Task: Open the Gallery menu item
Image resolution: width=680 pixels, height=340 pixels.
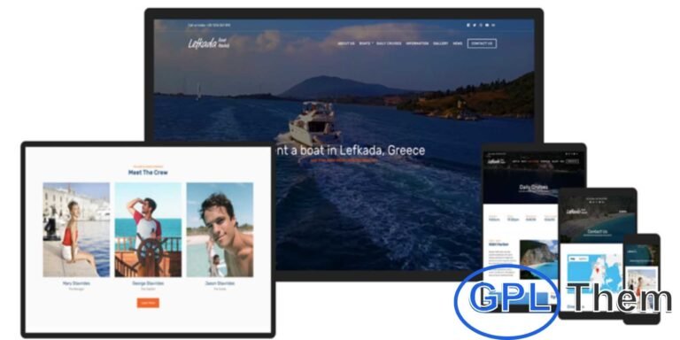Action: pyautogui.click(x=441, y=43)
